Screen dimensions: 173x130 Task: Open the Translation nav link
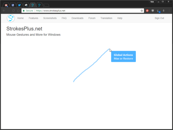point(106,18)
